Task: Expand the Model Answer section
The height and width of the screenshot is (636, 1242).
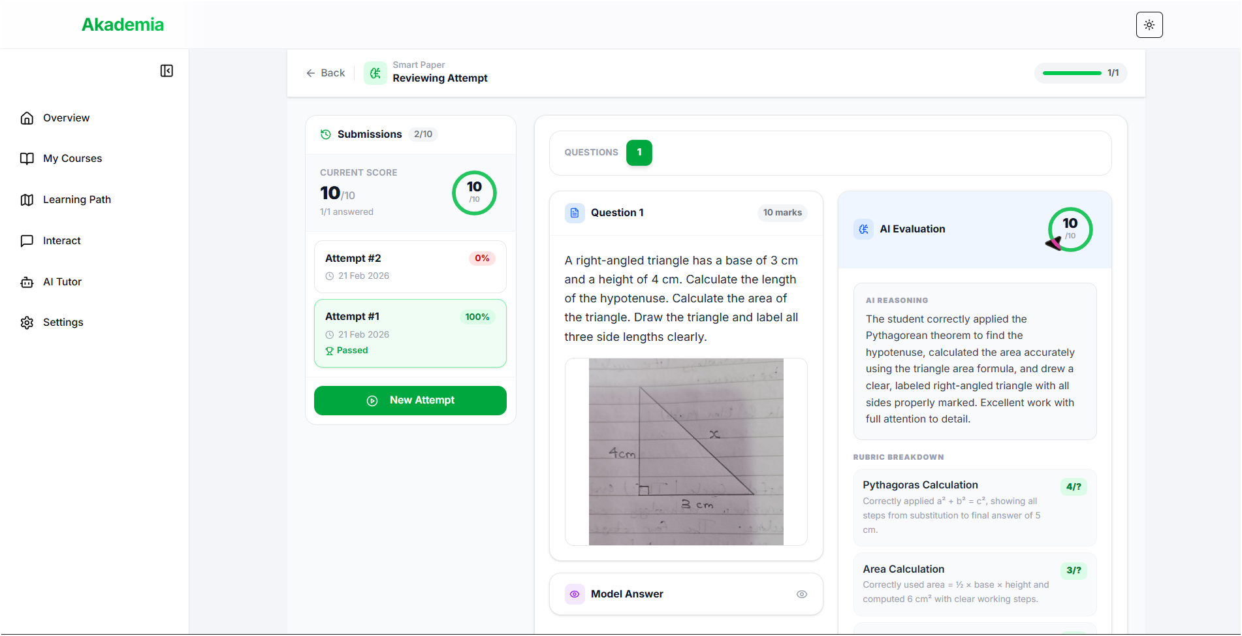Action: (x=627, y=594)
